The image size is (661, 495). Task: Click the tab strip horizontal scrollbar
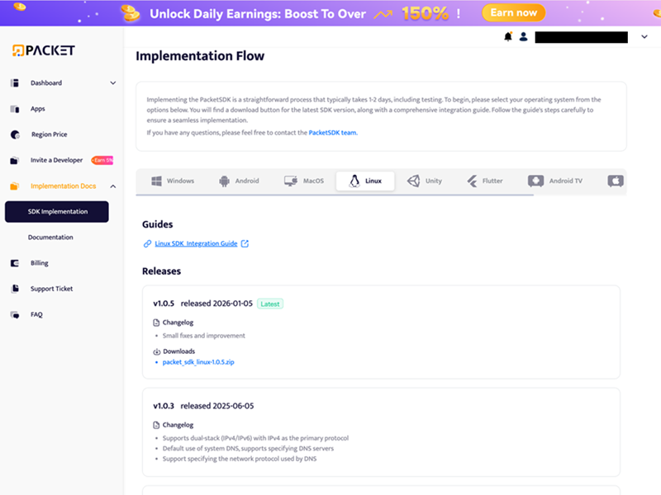335,195
